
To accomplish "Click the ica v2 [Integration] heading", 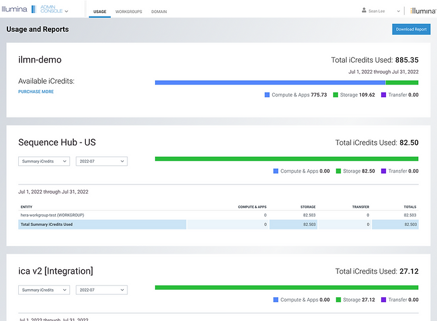I will click(x=56, y=271).
